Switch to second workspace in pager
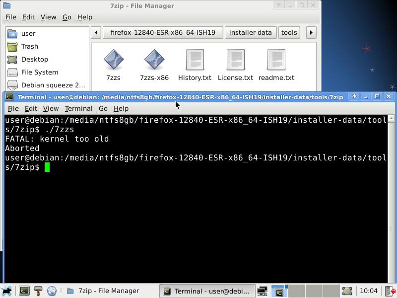Screen dimensions: 397x298 click(x=297, y=291)
